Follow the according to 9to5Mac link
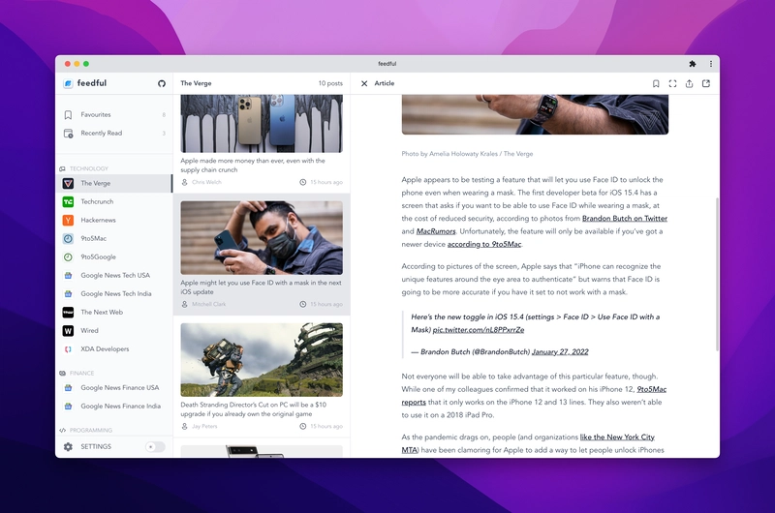The width and height of the screenshot is (775, 513). (483, 244)
